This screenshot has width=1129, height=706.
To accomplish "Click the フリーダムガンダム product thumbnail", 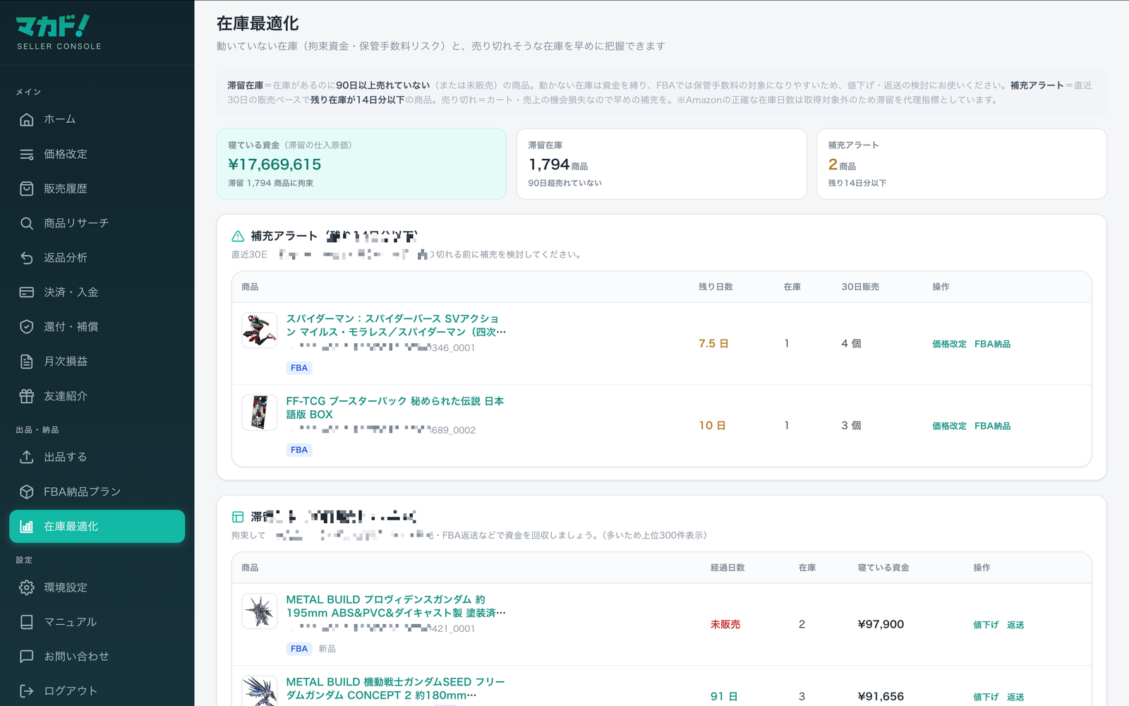I will [260, 692].
